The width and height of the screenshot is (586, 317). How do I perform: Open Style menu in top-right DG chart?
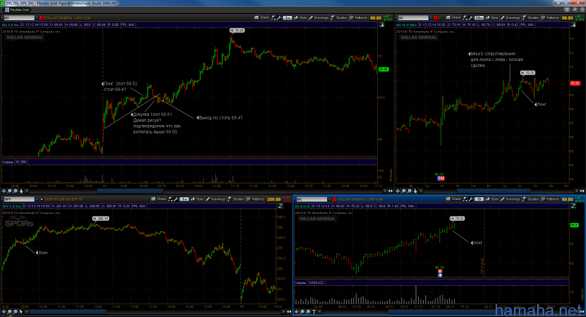click(x=492, y=18)
